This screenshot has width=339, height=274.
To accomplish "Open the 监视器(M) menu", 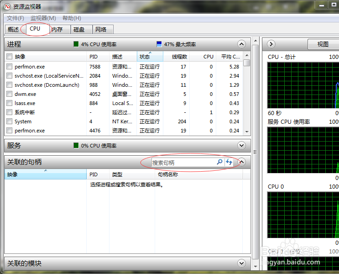I will tap(43, 18).
